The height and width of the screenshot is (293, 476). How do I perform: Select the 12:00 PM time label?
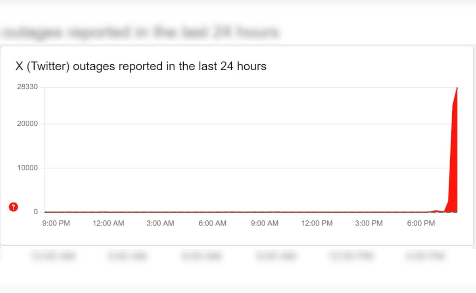[317, 224]
